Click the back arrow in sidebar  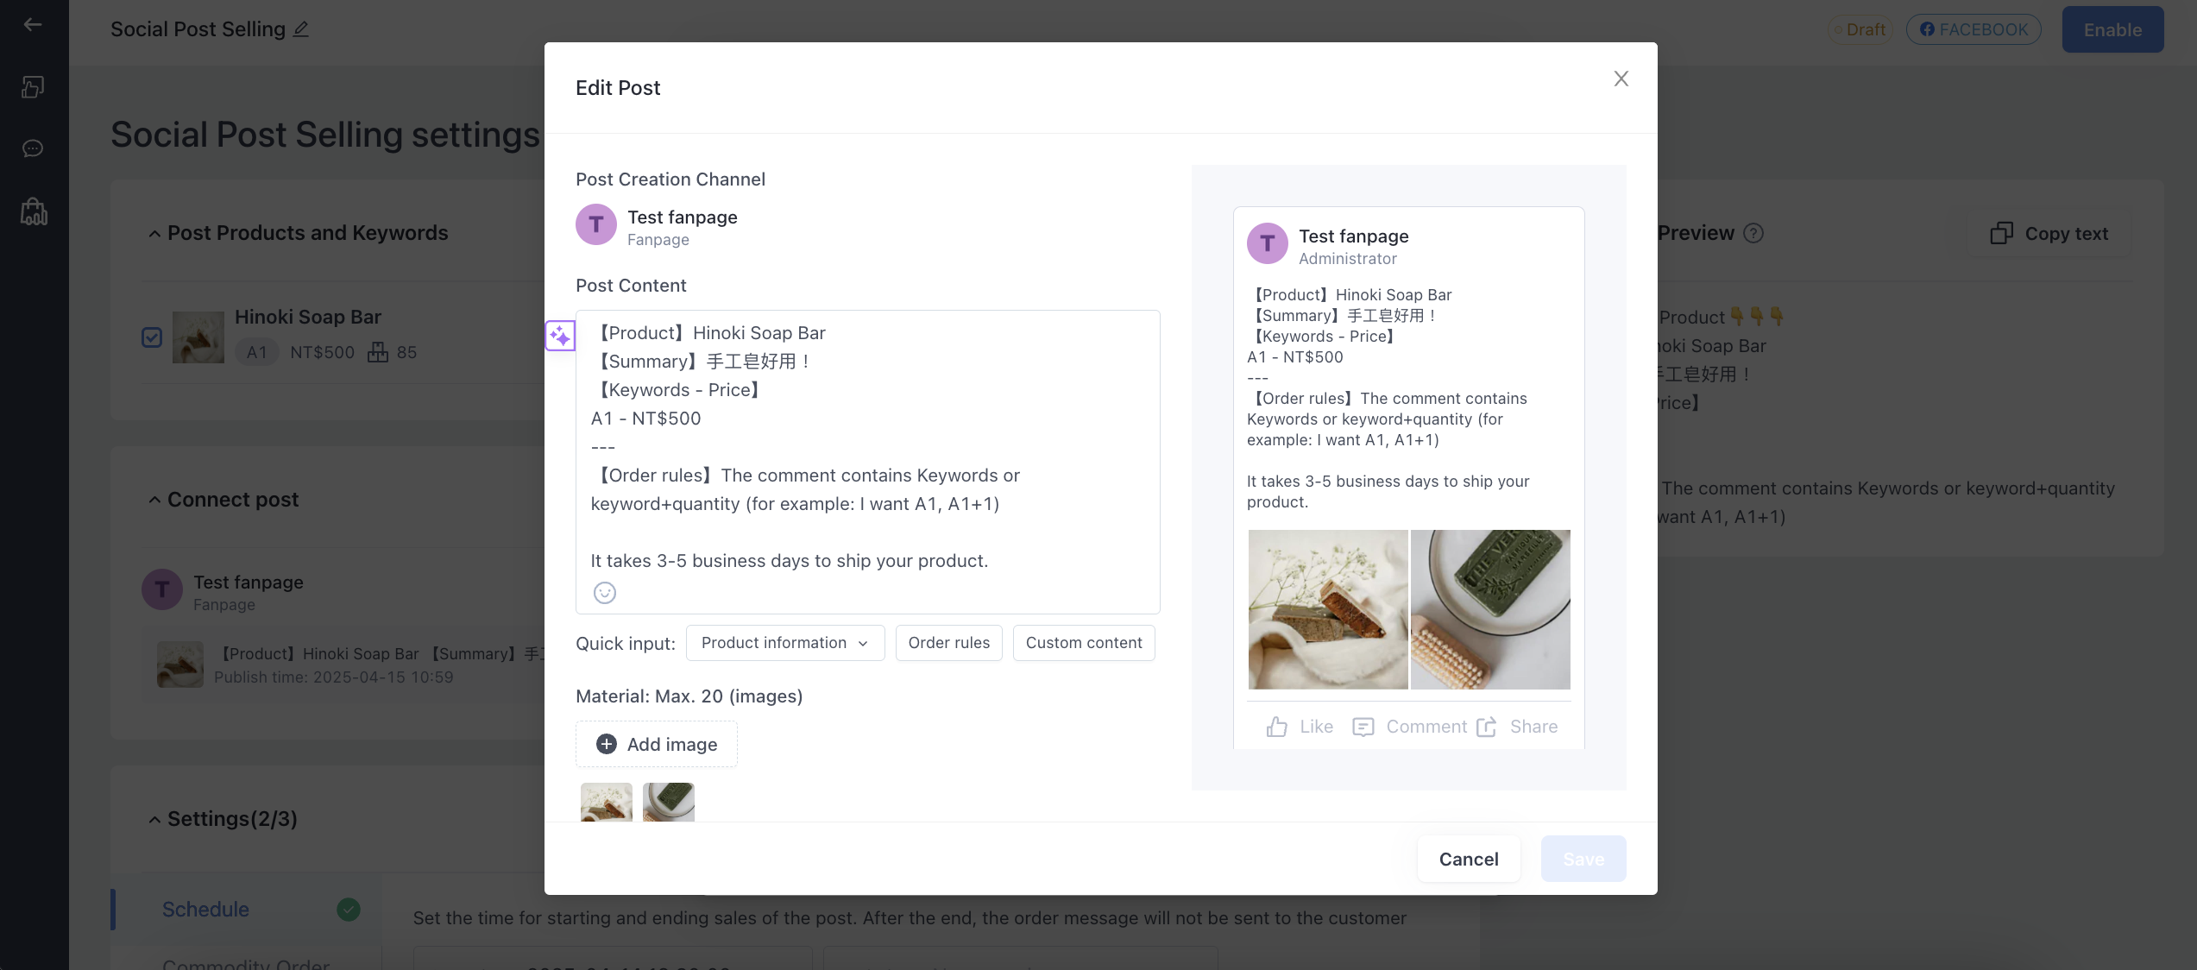(33, 25)
